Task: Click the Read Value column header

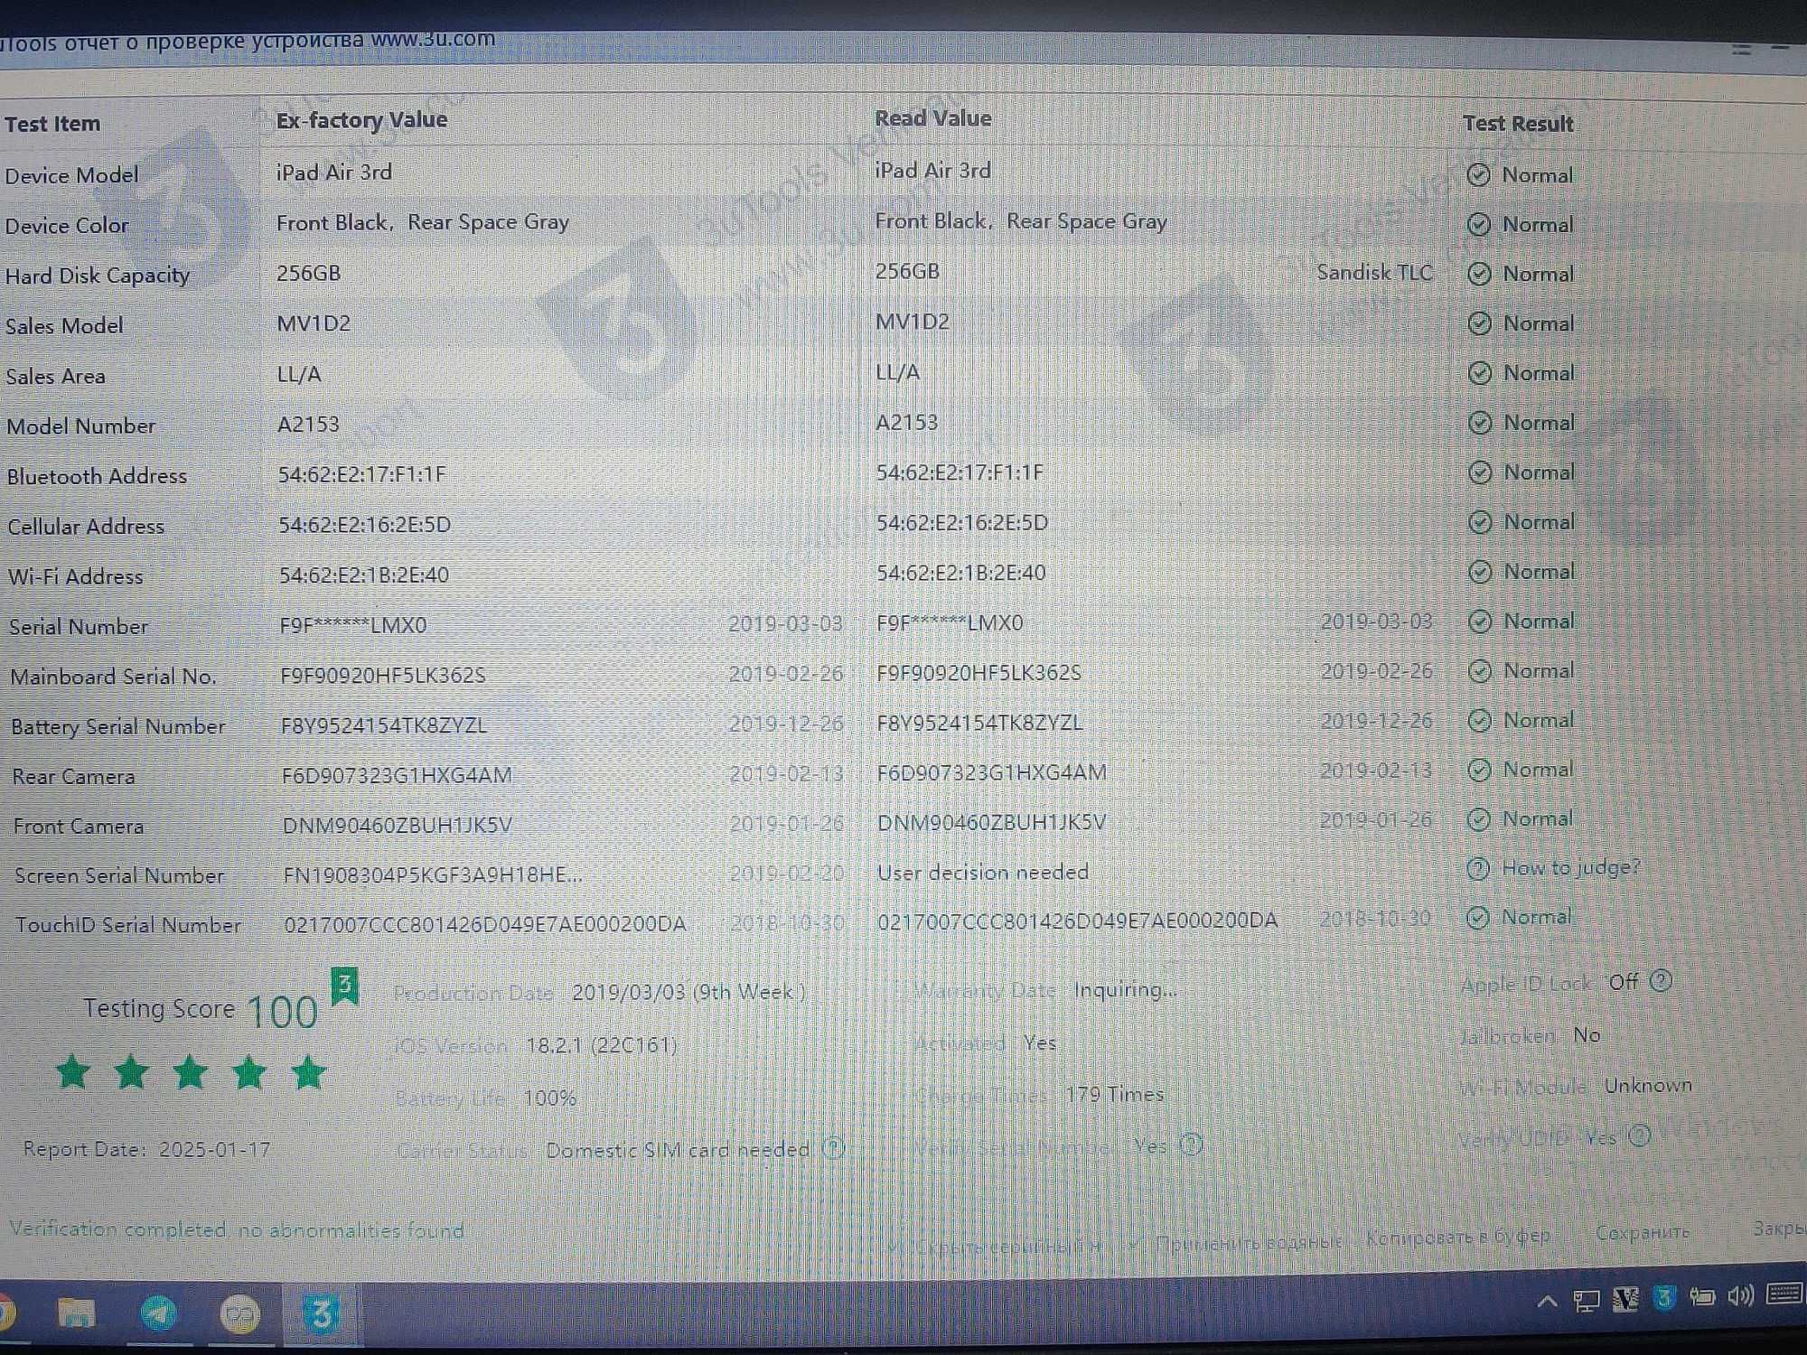Action: 933,118
